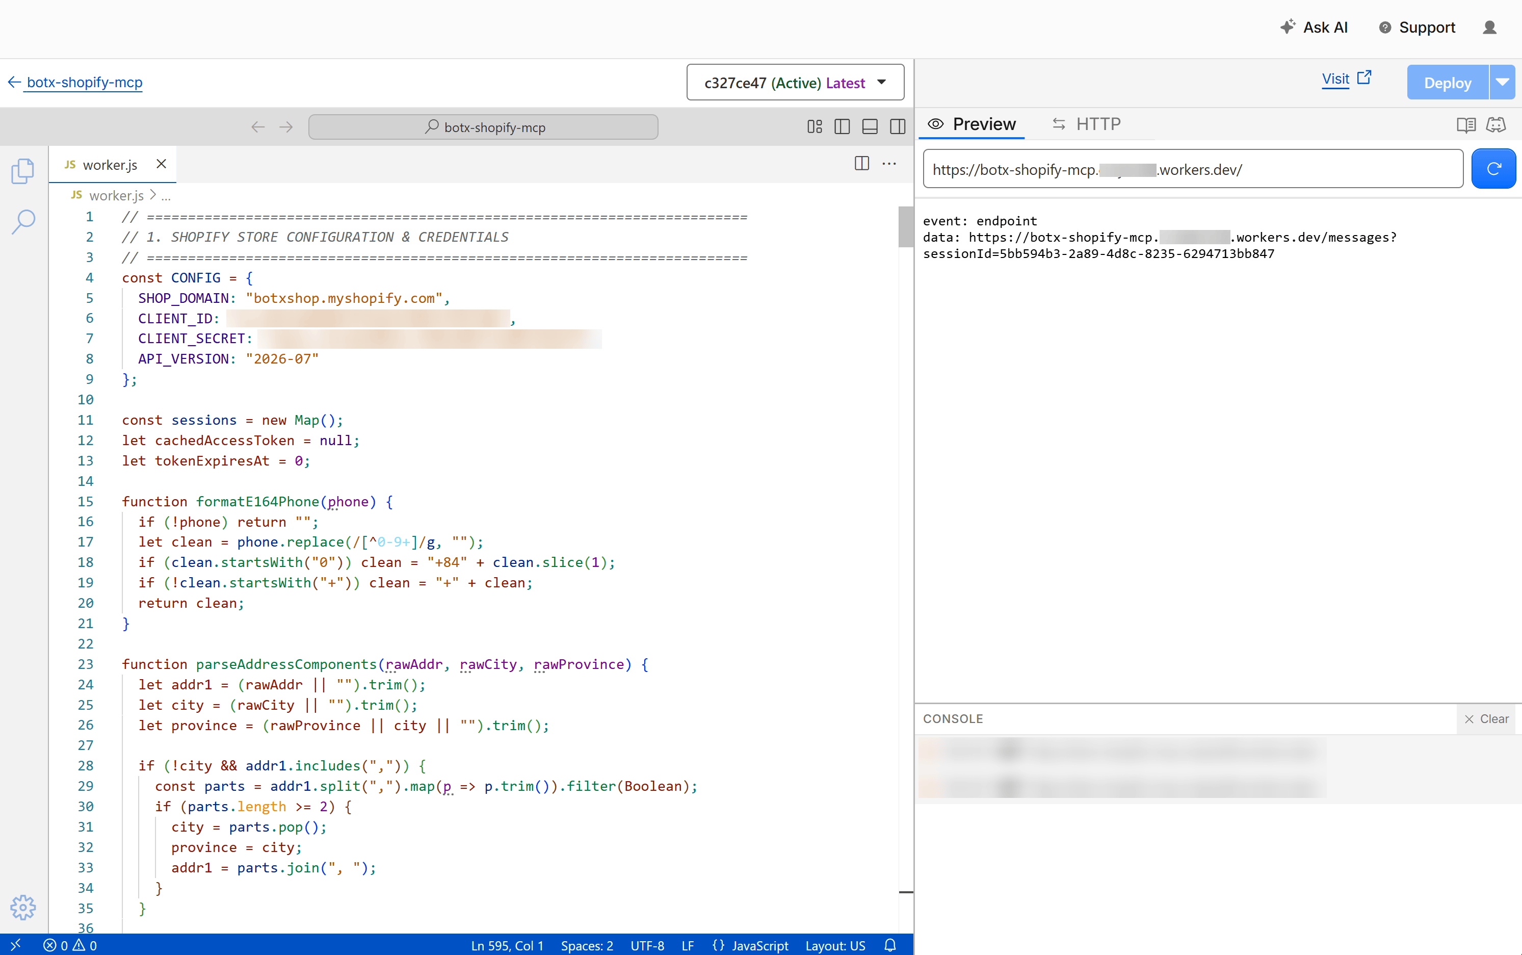Click worker.js in the breadcrumb

click(116, 196)
